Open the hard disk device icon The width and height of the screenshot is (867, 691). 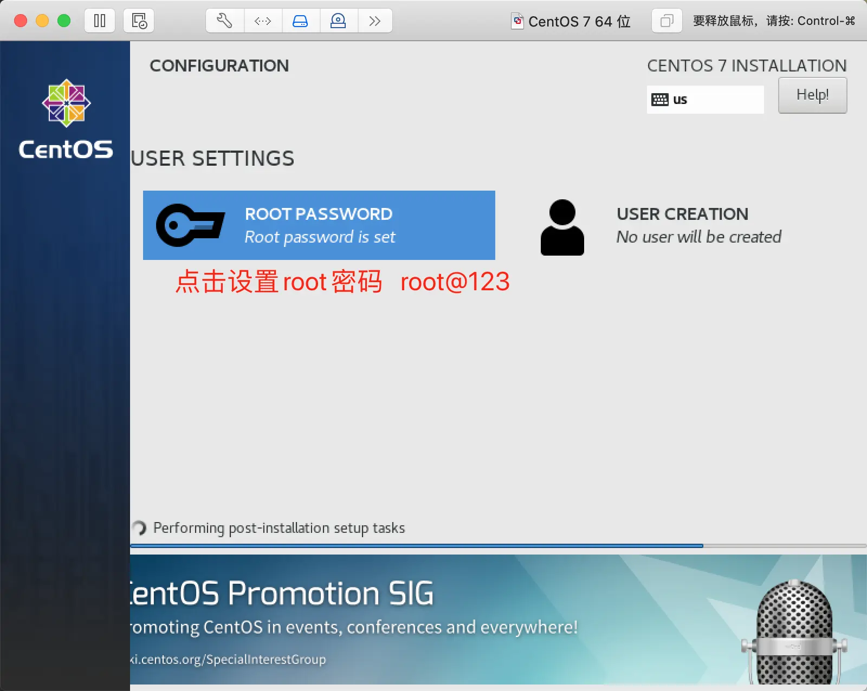pyautogui.click(x=300, y=21)
